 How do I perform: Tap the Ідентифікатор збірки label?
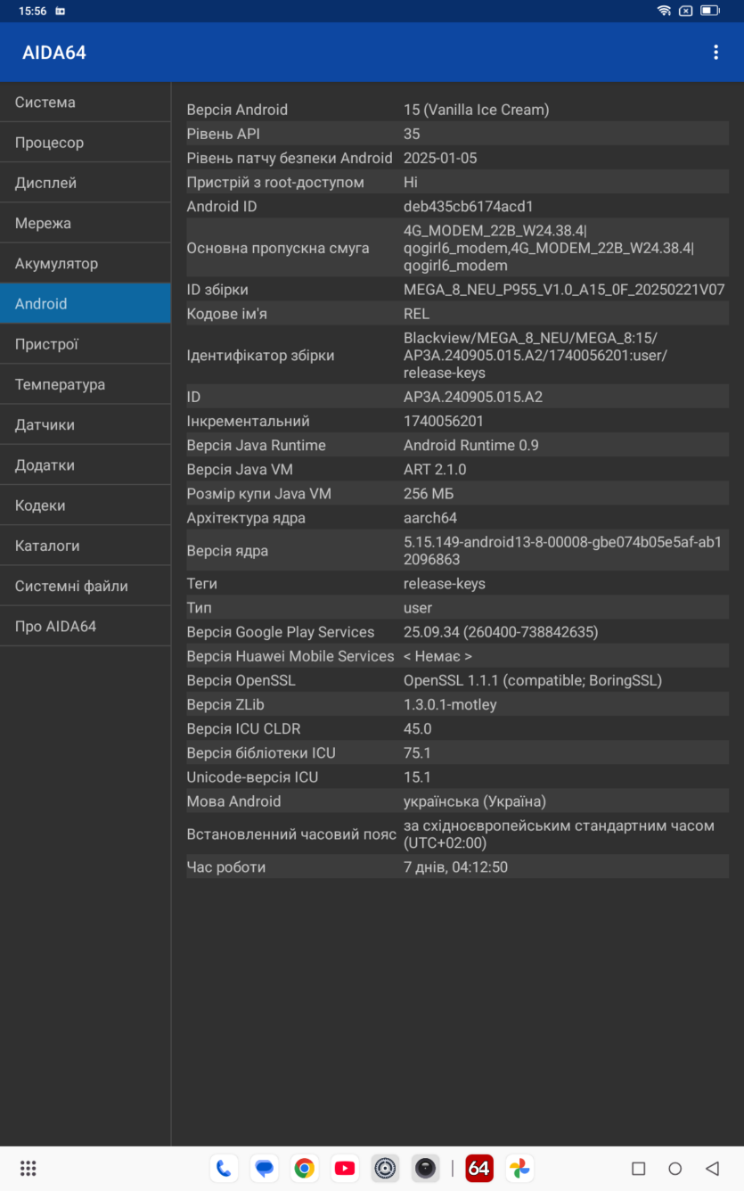tap(261, 356)
